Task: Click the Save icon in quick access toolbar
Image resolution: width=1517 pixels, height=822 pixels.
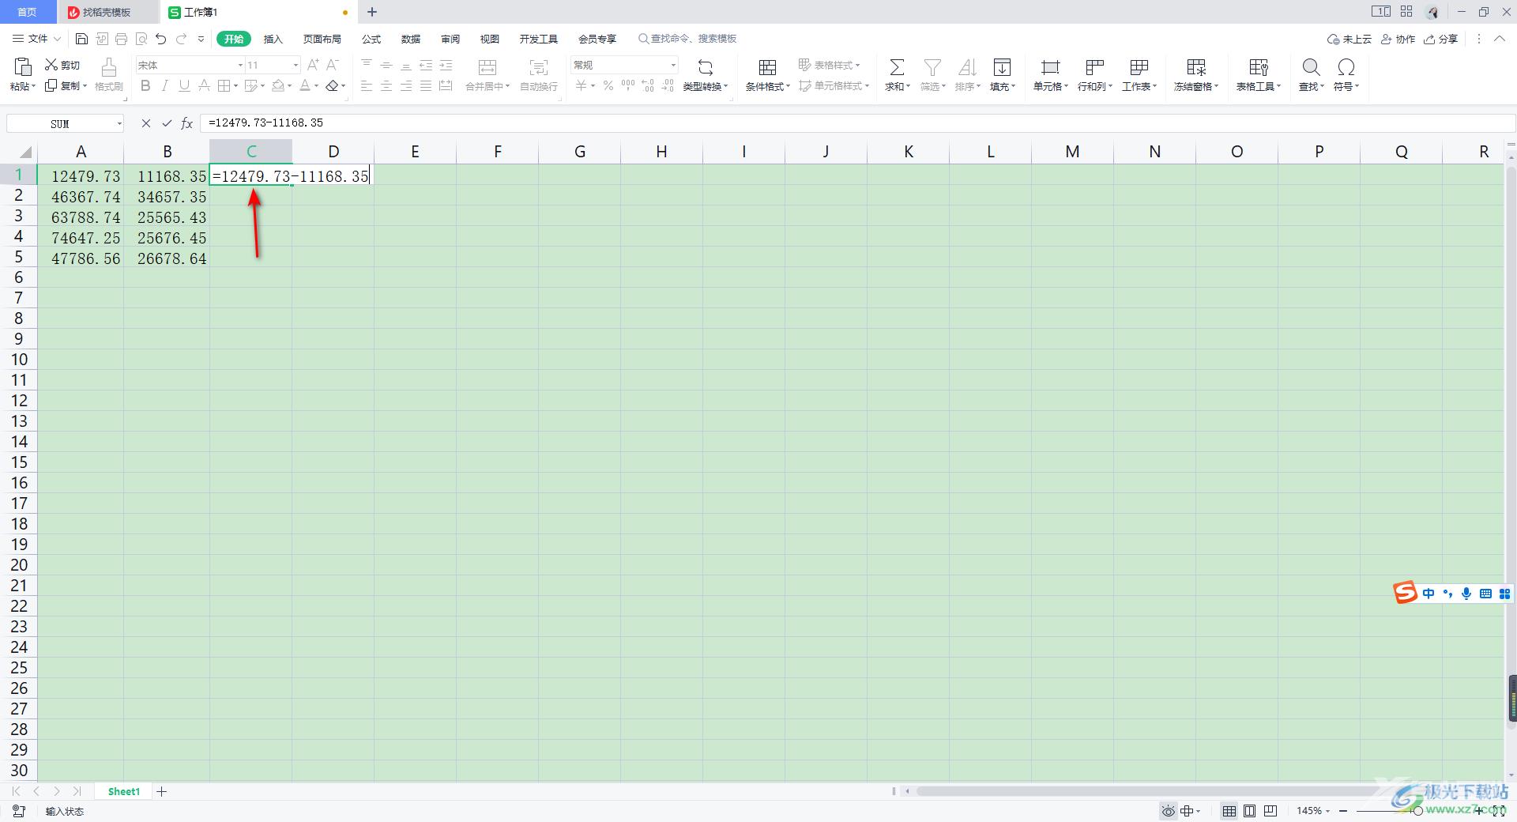Action: [81, 39]
